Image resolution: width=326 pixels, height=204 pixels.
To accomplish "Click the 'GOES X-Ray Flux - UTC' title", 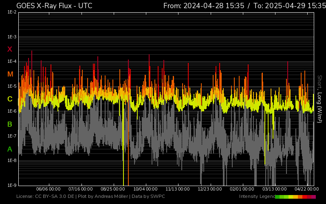I will click(x=54, y=6).
